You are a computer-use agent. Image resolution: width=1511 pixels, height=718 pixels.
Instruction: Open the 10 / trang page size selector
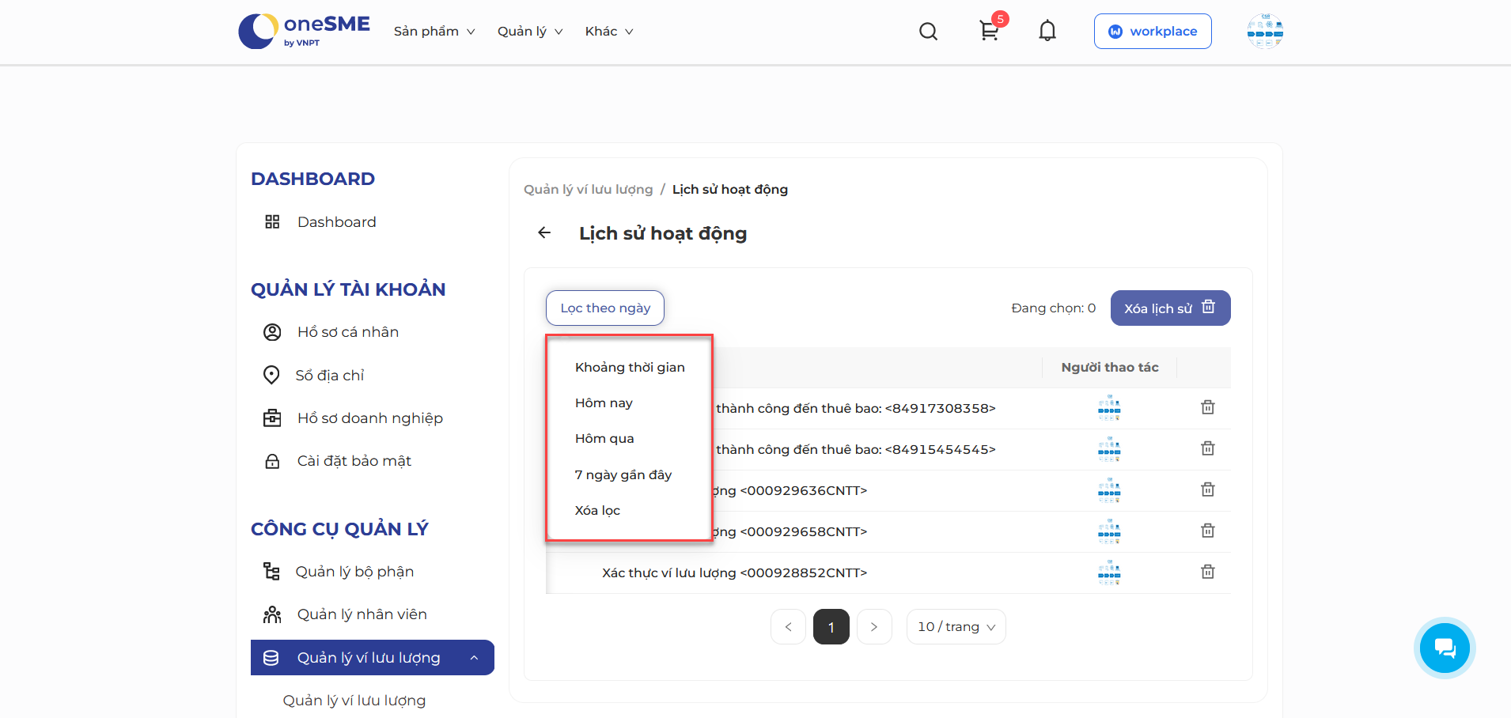[x=956, y=626]
